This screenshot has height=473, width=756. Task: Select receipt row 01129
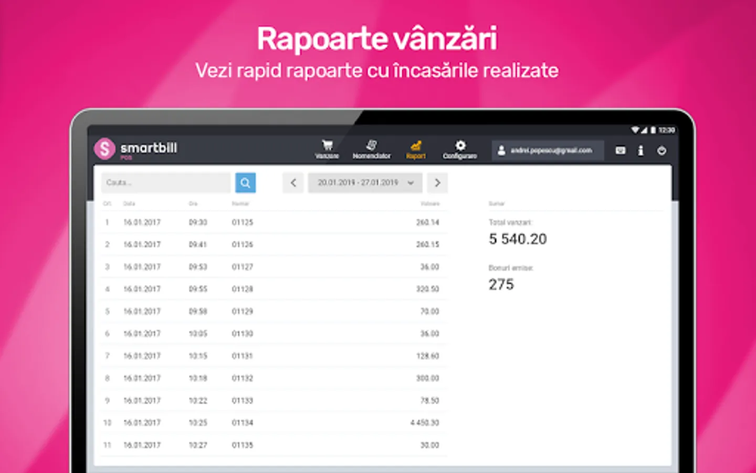click(274, 311)
